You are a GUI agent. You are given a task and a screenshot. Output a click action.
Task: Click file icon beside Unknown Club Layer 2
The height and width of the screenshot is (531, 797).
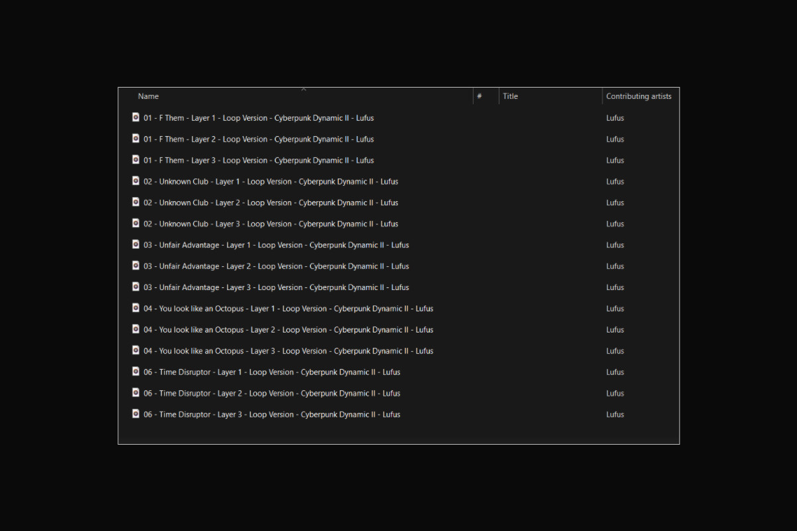click(x=135, y=202)
